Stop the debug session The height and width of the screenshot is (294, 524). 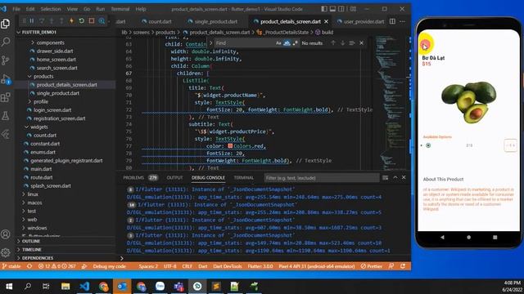click(x=92, y=21)
